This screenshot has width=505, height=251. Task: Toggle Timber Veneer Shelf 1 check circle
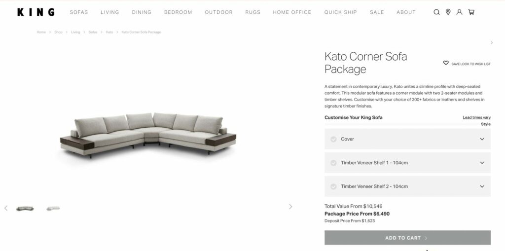click(334, 163)
